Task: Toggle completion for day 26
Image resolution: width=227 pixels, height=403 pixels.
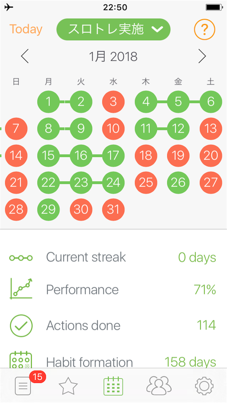Action: [178, 183]
